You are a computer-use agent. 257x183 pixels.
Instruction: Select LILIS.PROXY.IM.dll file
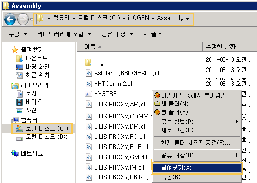click(115, 167)
